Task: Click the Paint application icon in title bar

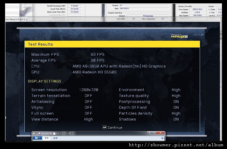Action: (x=34, y=133)
